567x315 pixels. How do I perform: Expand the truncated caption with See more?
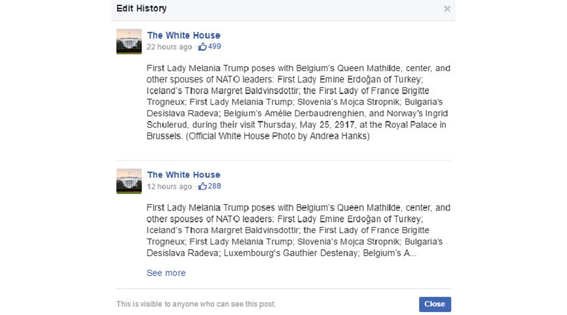pyautogui.click(x=166, y=273)
